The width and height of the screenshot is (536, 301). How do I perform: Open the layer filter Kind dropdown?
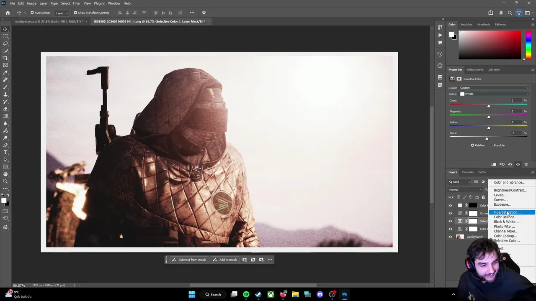460,182
